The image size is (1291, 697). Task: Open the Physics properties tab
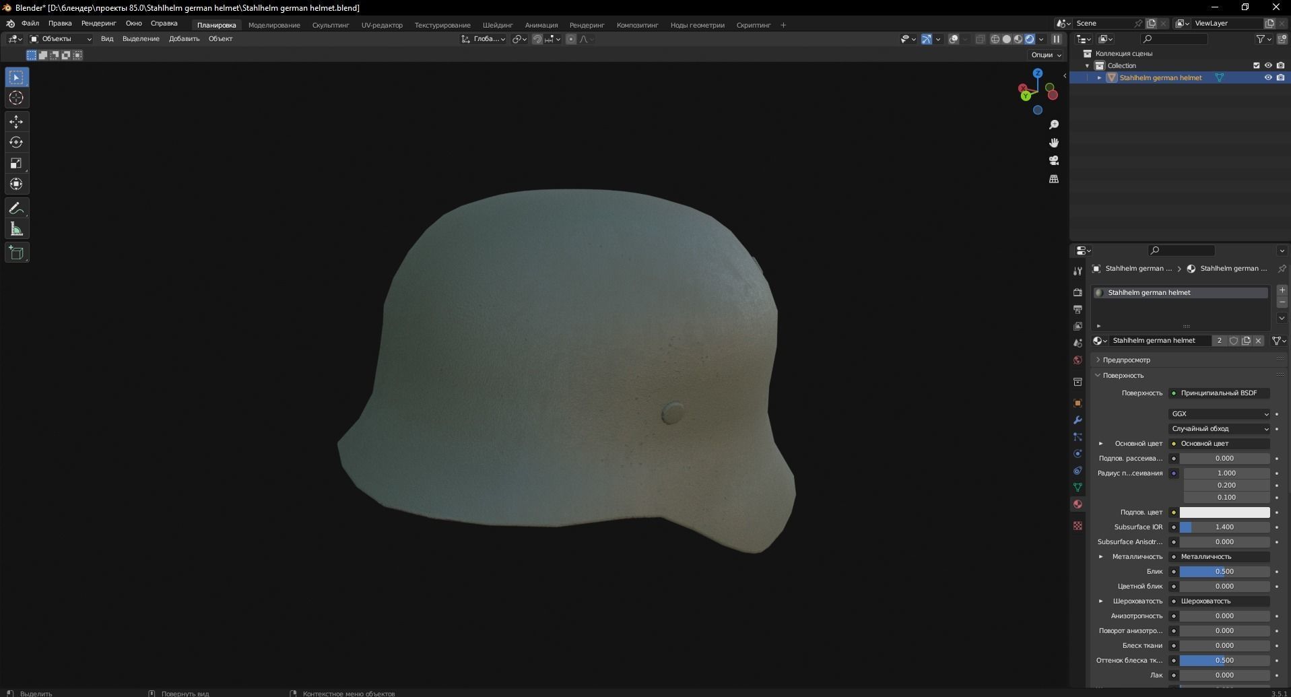[1078, 453]
